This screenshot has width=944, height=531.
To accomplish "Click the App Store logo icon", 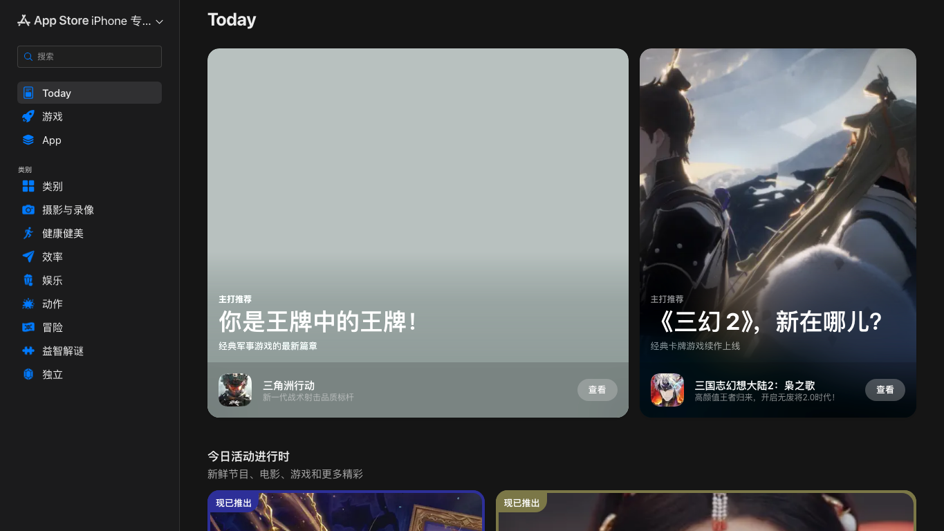I will tap(24, 21).
